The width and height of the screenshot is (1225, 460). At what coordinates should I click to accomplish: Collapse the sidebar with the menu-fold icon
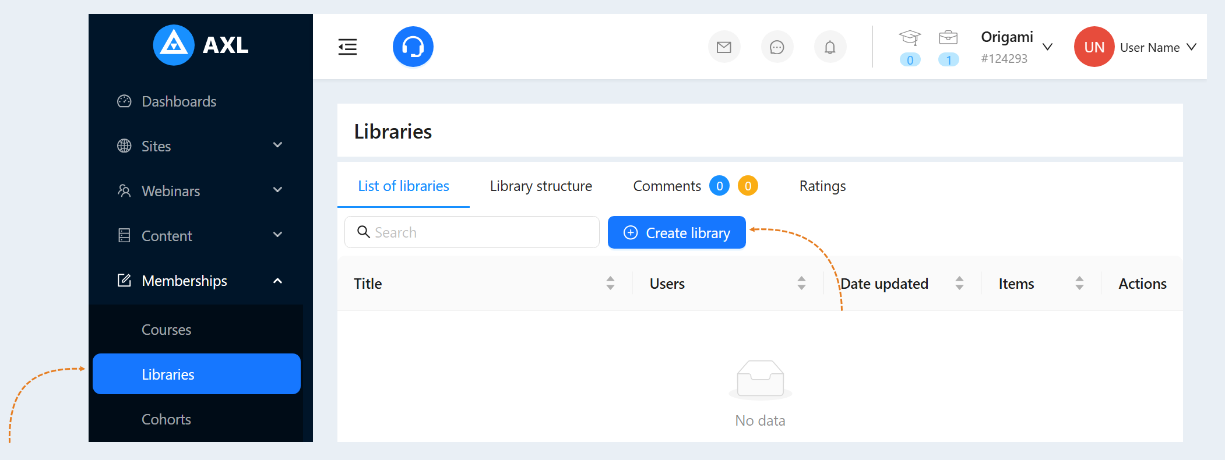[347, 47]
